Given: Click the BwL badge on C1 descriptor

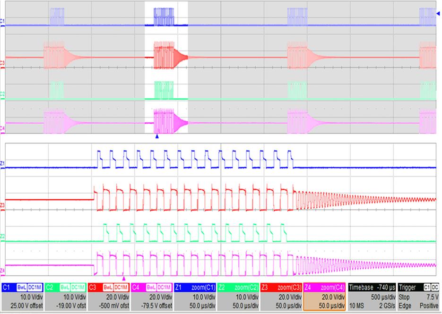Looking at the screenshot, I should (22, 287).
